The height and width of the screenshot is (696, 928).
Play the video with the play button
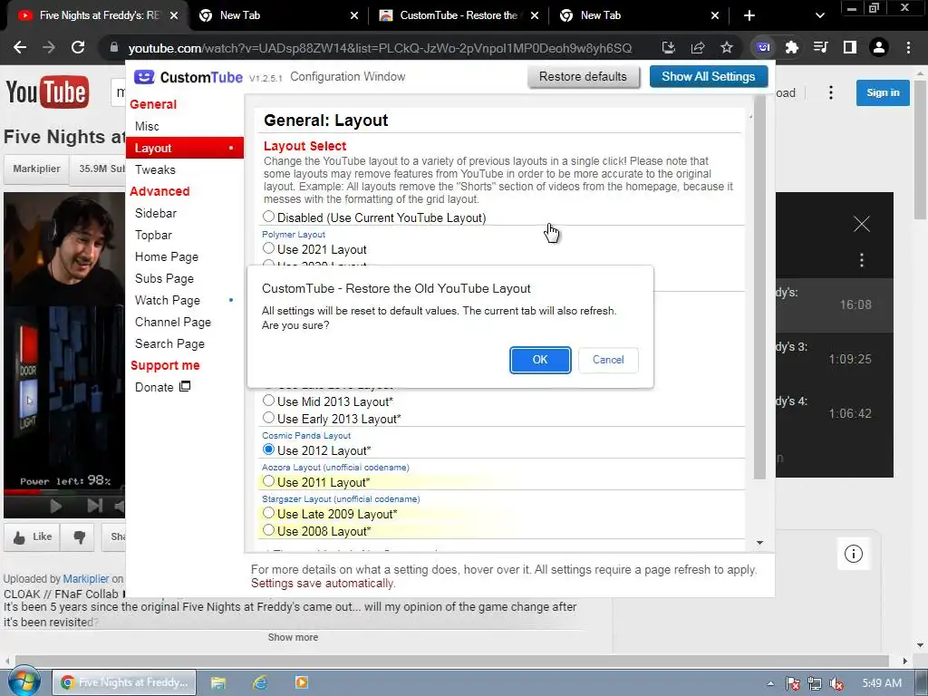(x=55, y=506)
